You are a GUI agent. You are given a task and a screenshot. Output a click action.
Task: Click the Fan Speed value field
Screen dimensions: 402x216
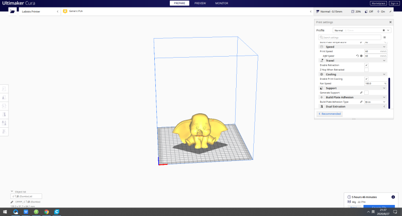pos(375,83)
